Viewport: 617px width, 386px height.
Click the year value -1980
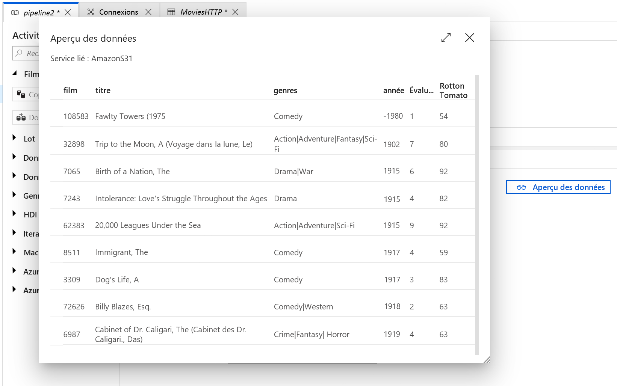tap(393, 116)
